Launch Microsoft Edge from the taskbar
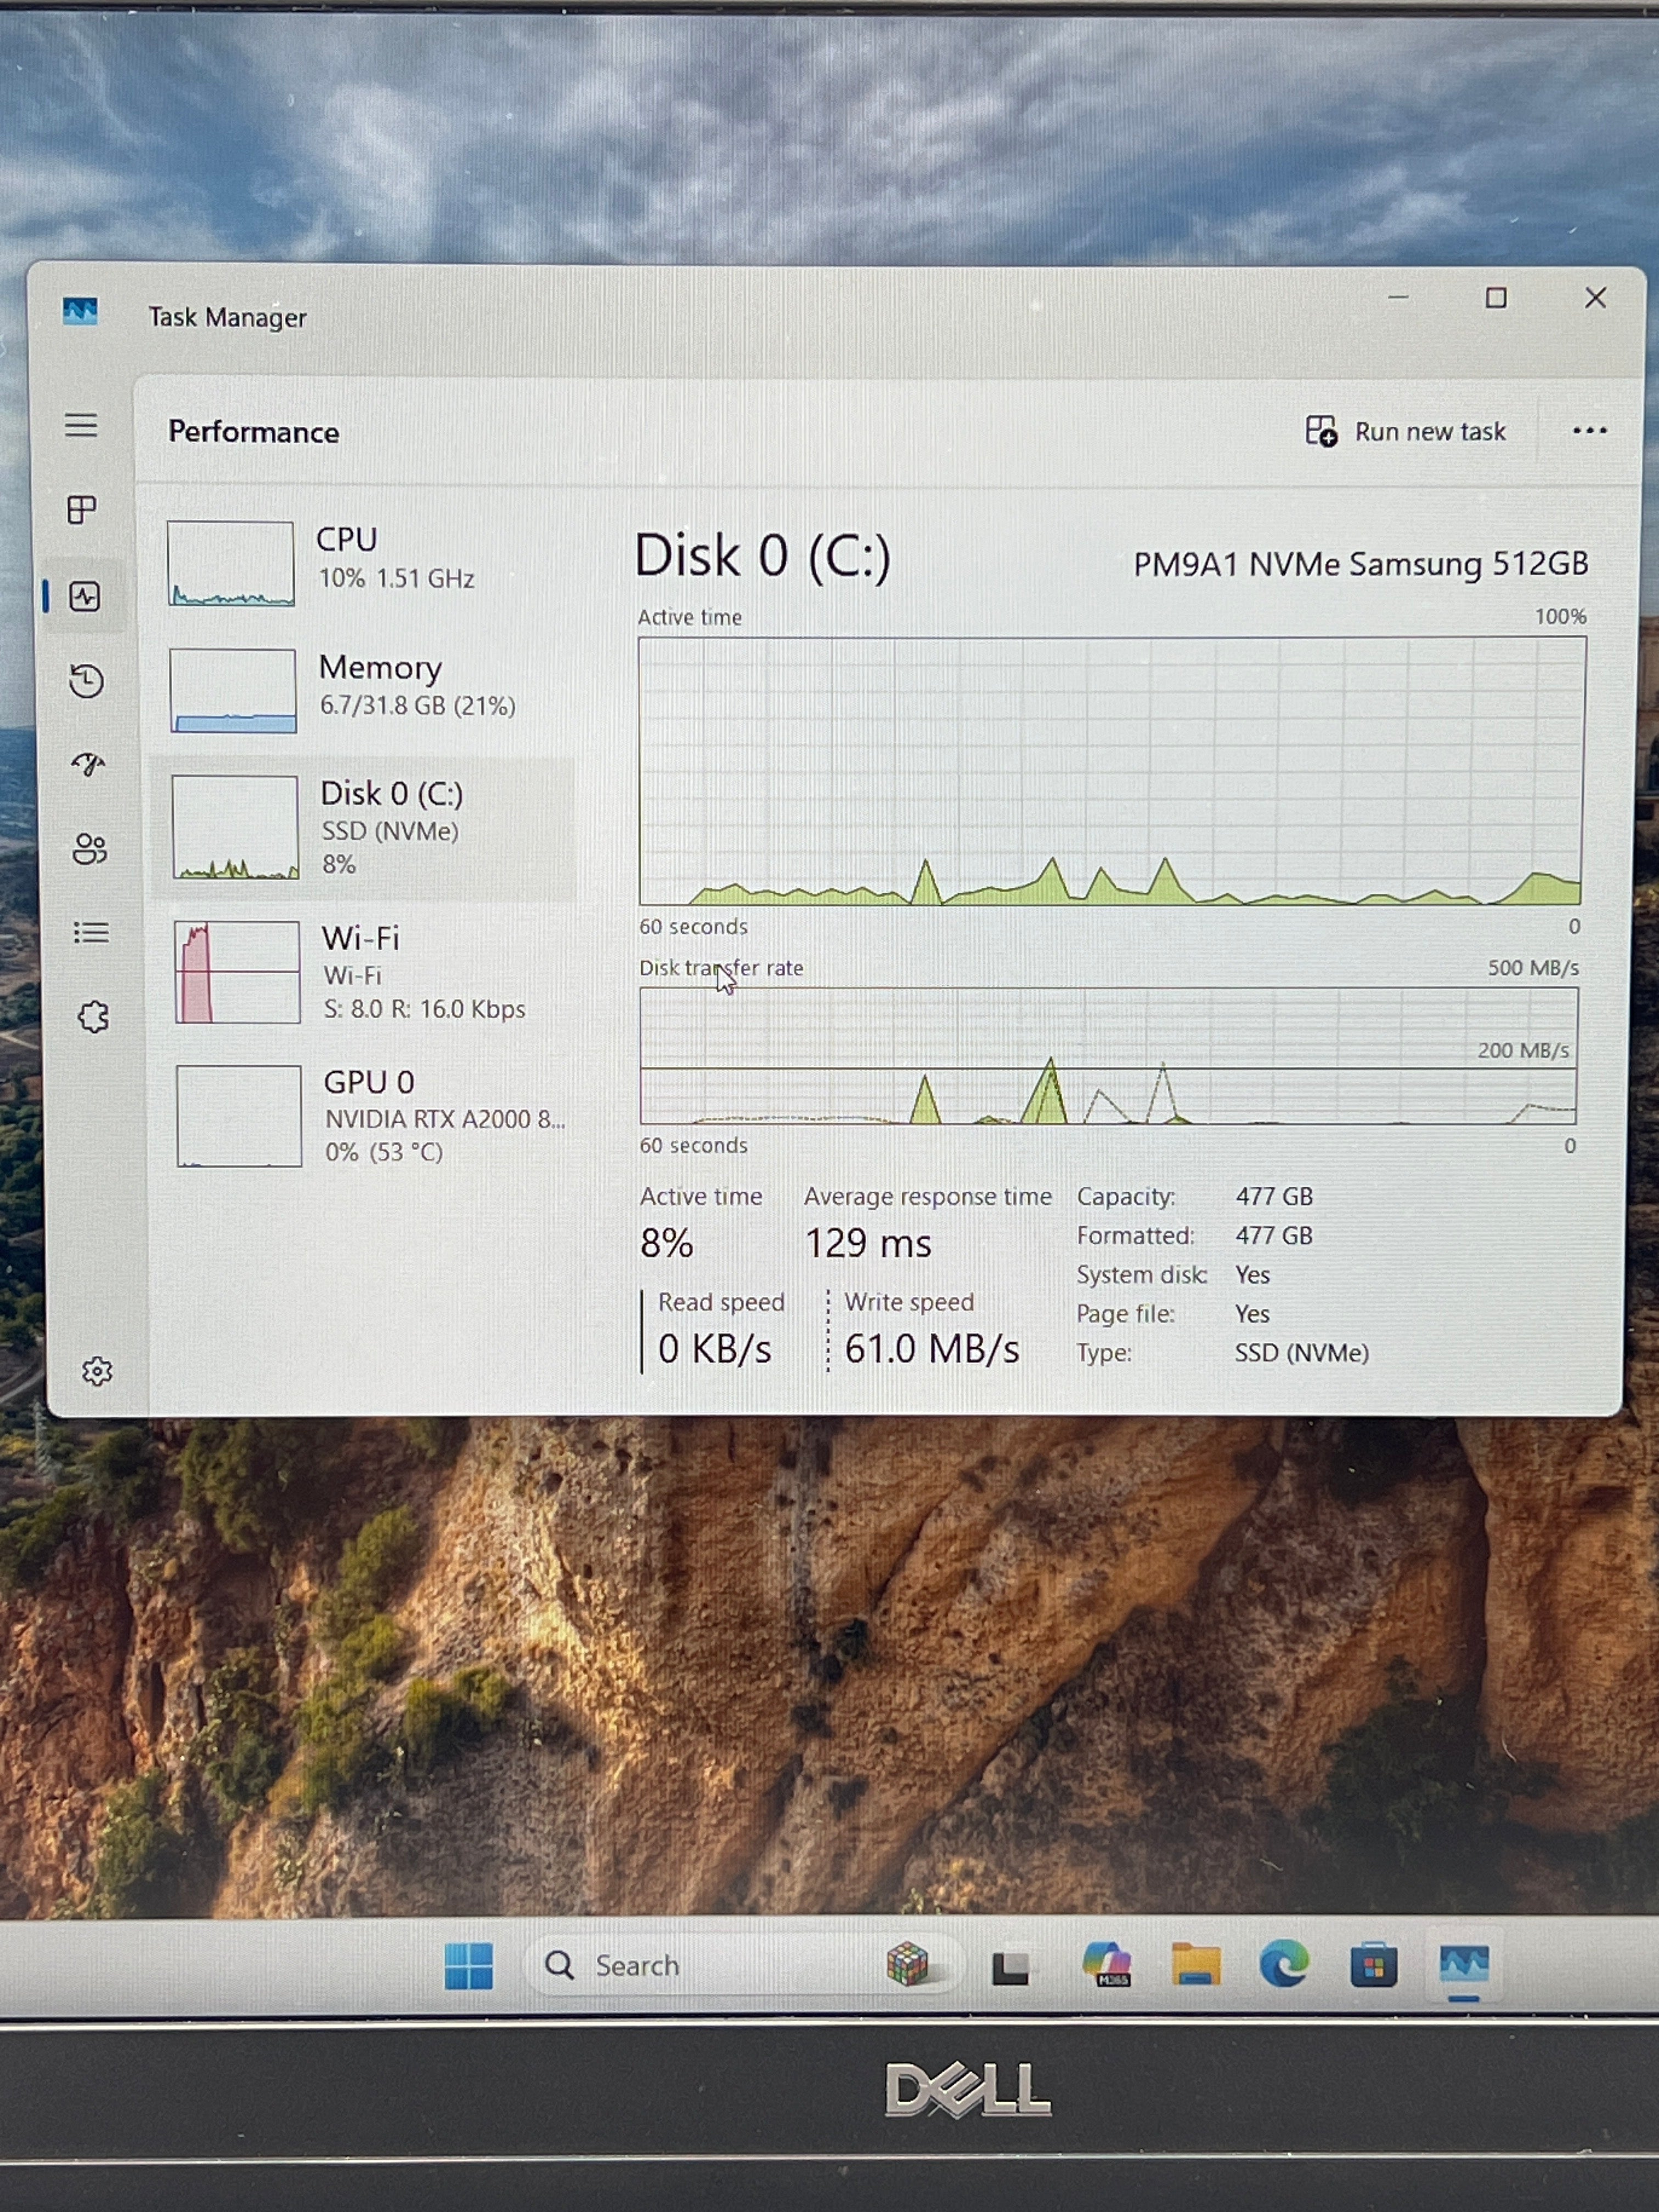Viewport: 1659px width, 2212px height. [1284, 1964]
